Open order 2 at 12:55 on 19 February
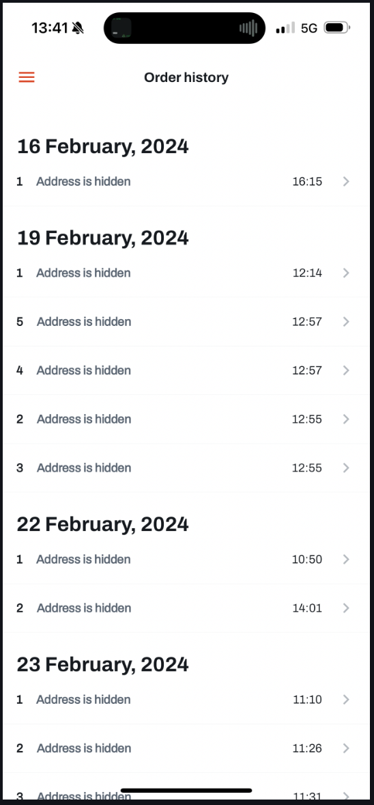 [186, 419]
